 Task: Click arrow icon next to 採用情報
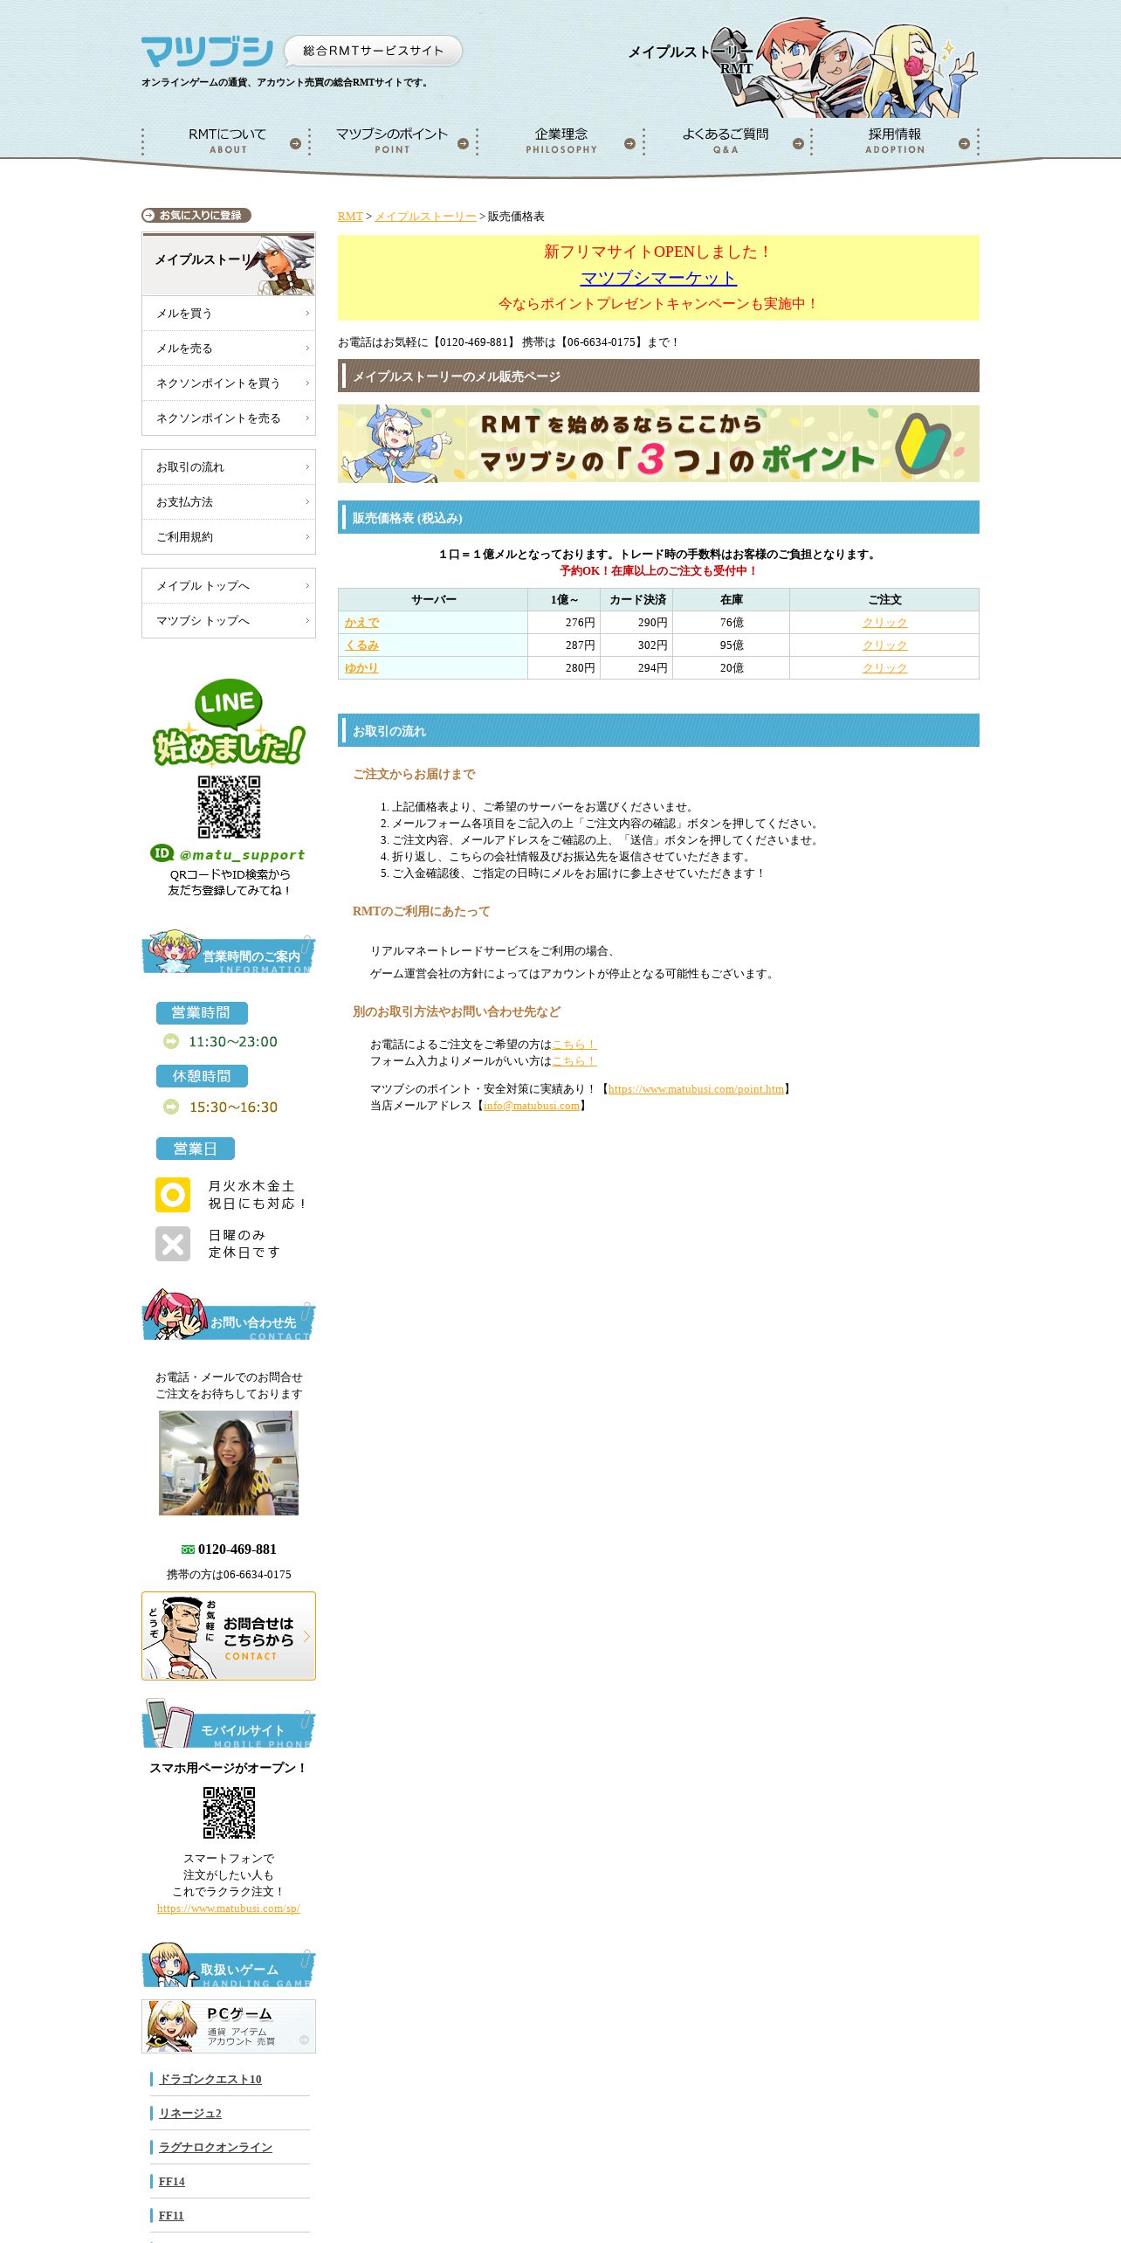tap(964, 143)
